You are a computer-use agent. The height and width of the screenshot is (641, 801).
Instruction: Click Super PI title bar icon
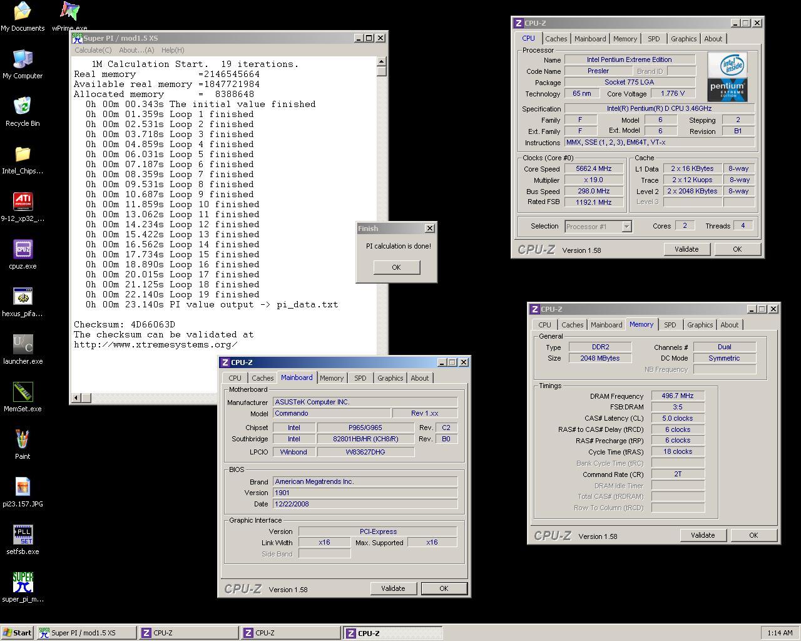pos(78,38)
